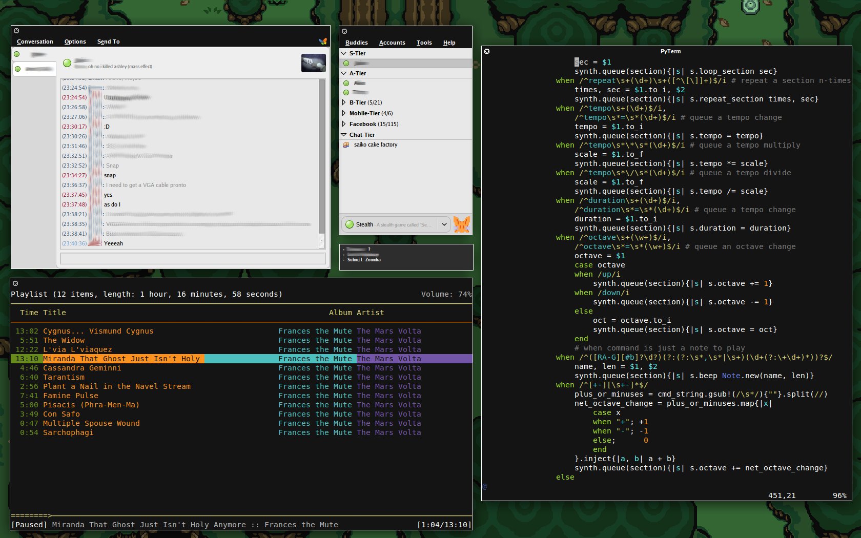This screenshot has height=538, width=861.
Task: Select the first conversation tab with green status
Action: 33,54
